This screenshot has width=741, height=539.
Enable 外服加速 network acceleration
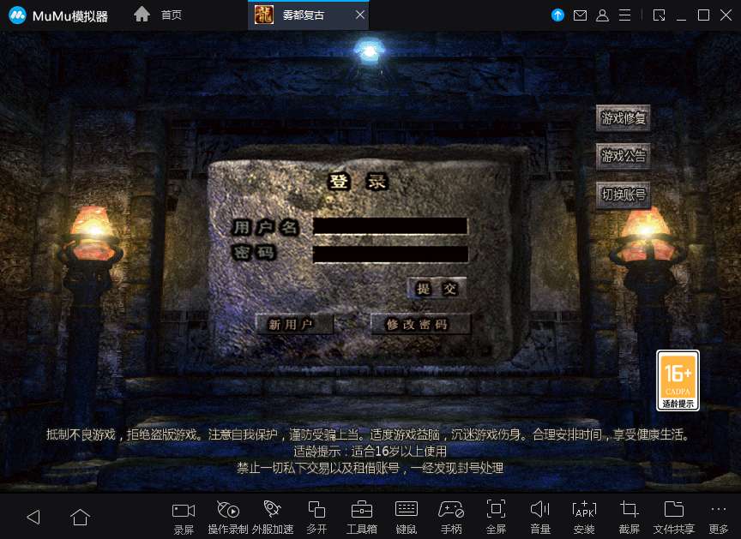pos(273,515)
